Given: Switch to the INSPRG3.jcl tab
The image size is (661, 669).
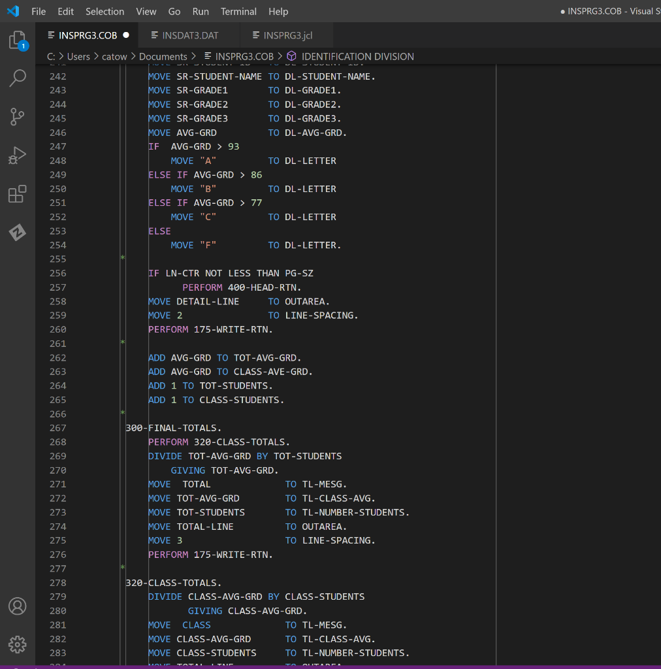Looking at the screenshot, I should (287, 35).
